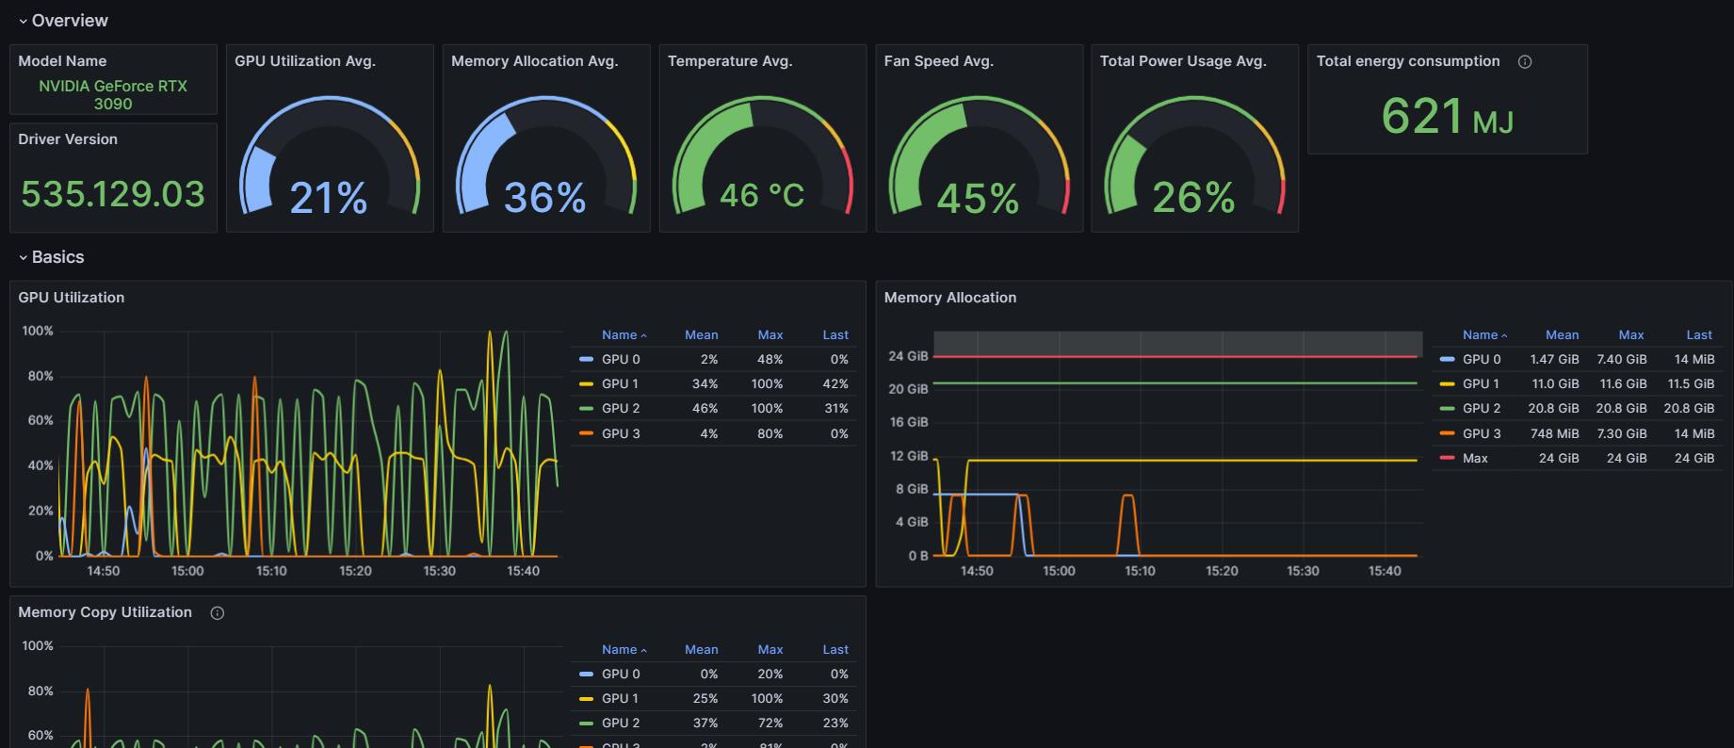Sort GPU Utilization legend by Last column

point(835,334)
